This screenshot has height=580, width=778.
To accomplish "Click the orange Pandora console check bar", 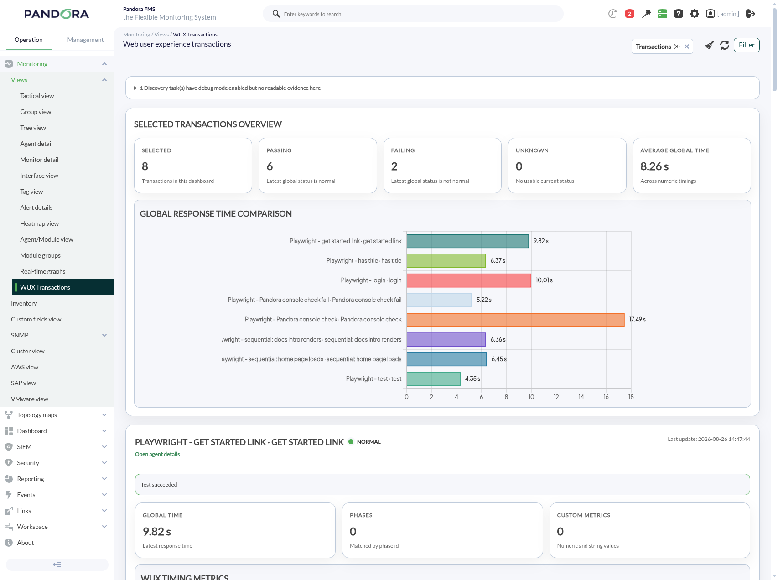I will pyautogui.click(x=515, y=320).
